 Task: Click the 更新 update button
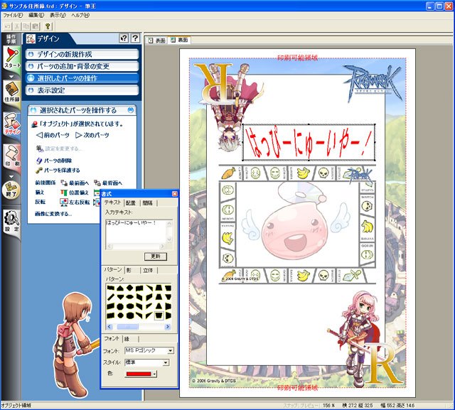[156, 256]
